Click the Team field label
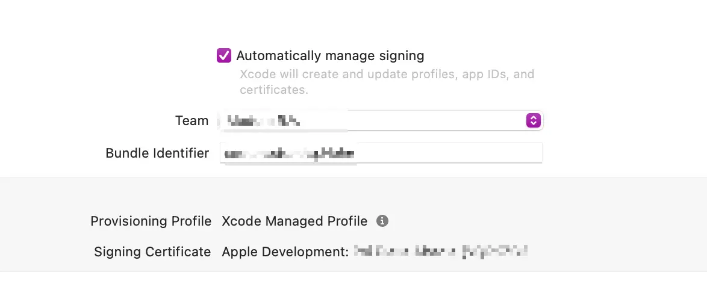The height and width of the screenshot is (290, 707). point(192,121)
